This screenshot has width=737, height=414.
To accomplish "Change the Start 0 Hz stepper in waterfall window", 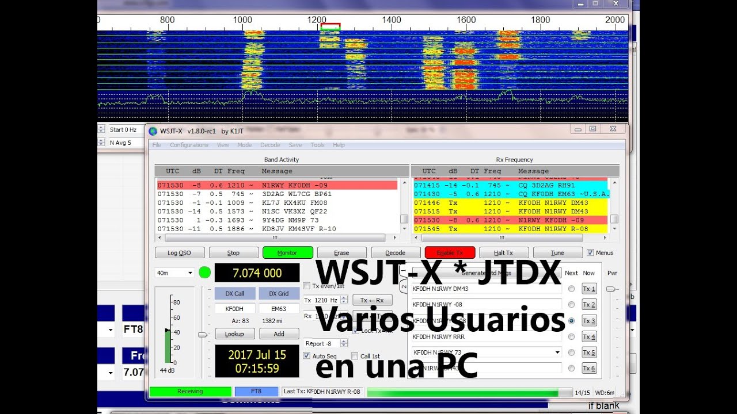I will tap(101, 130).
